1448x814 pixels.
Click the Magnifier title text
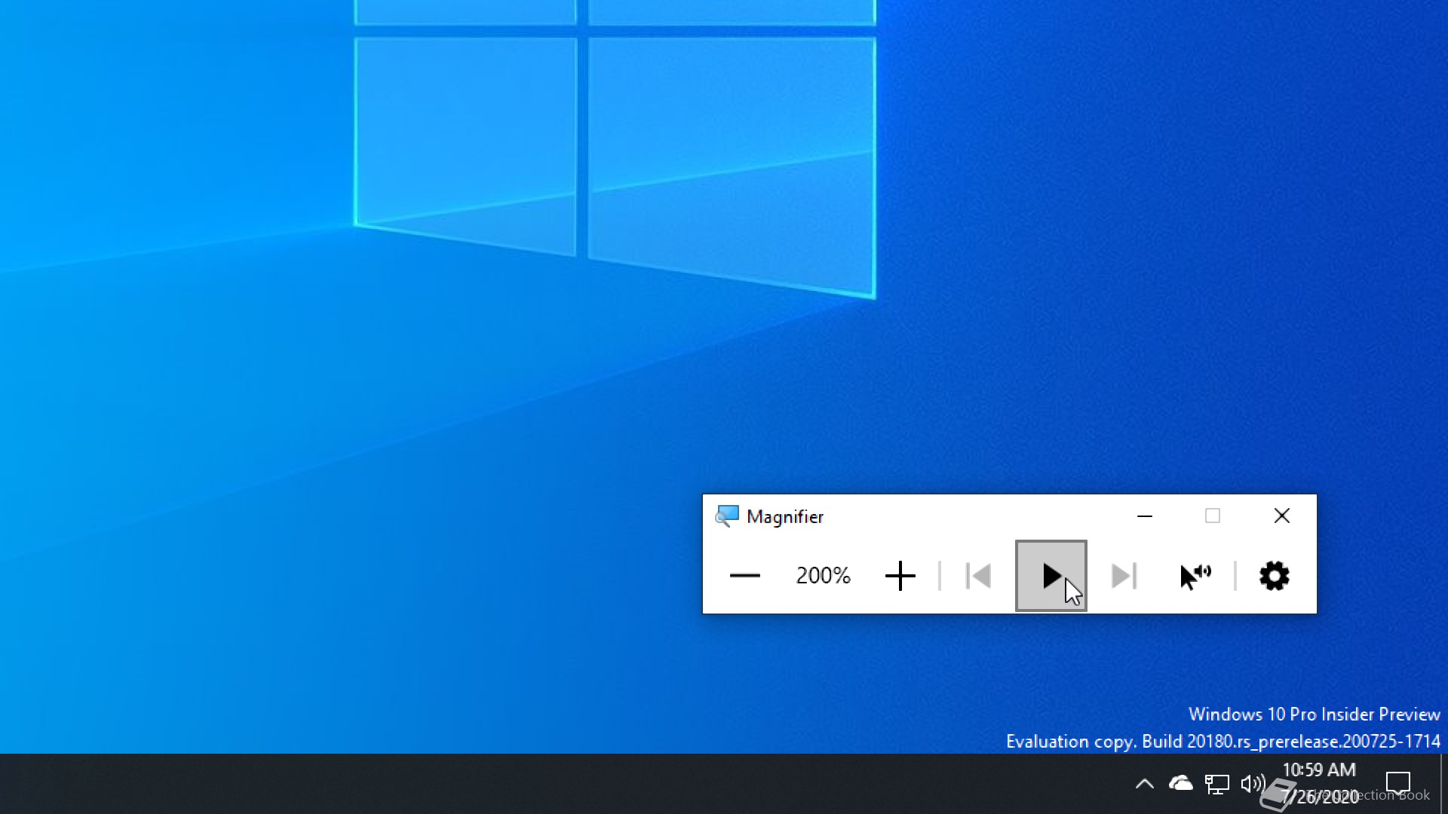click(785, 517)
